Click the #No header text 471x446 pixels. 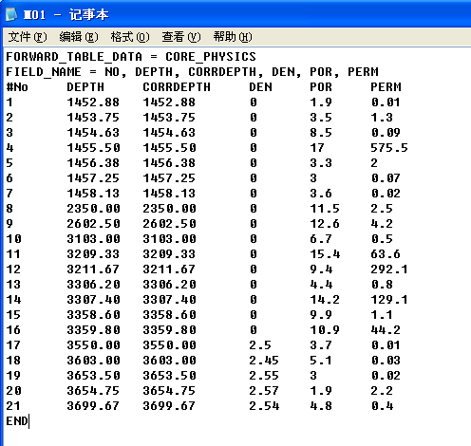17,87
